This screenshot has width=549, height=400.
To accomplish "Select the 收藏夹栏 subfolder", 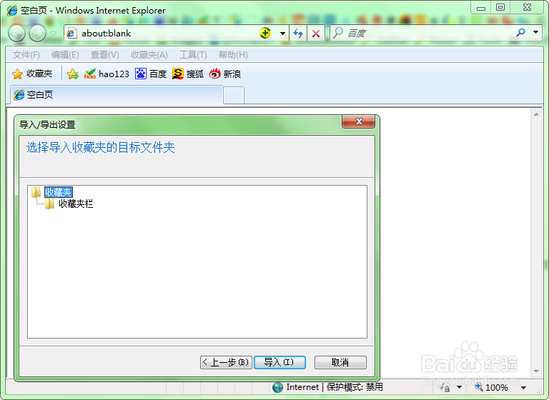I will (76, 204).
